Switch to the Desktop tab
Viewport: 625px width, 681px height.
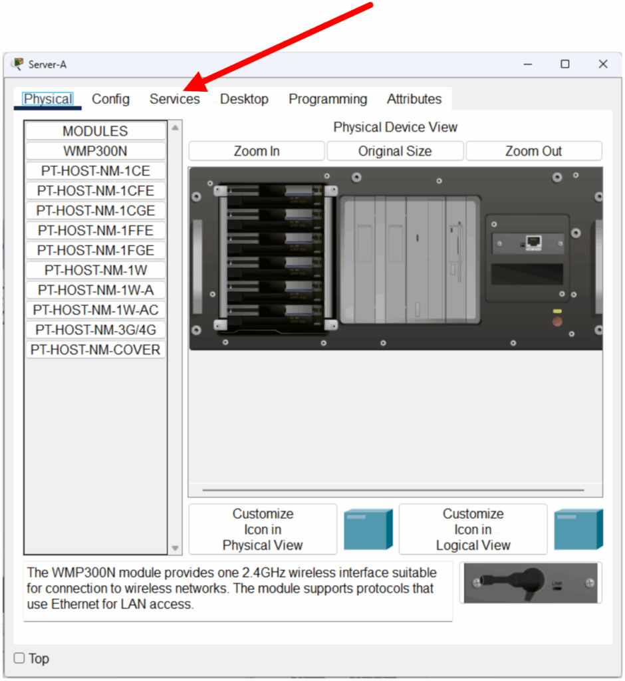tap(244, 99)
